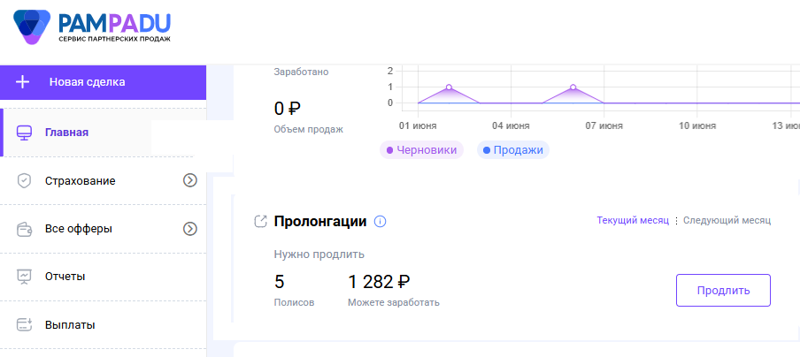Show info tooltip next to Пролонгации
The image size is (800, 357).
point(381,221)
